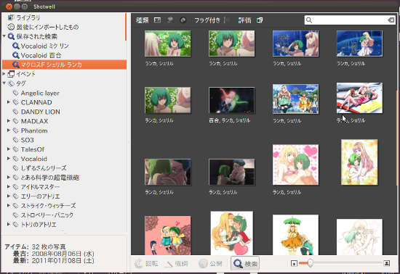The width and height of the screenshot is (400, 274).
Task: Select the しずるさんシリーズ tag
Action: (64, 168)
